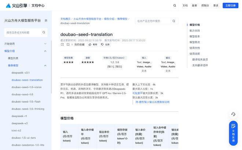Click the 立即注册 button

[230, 5]
